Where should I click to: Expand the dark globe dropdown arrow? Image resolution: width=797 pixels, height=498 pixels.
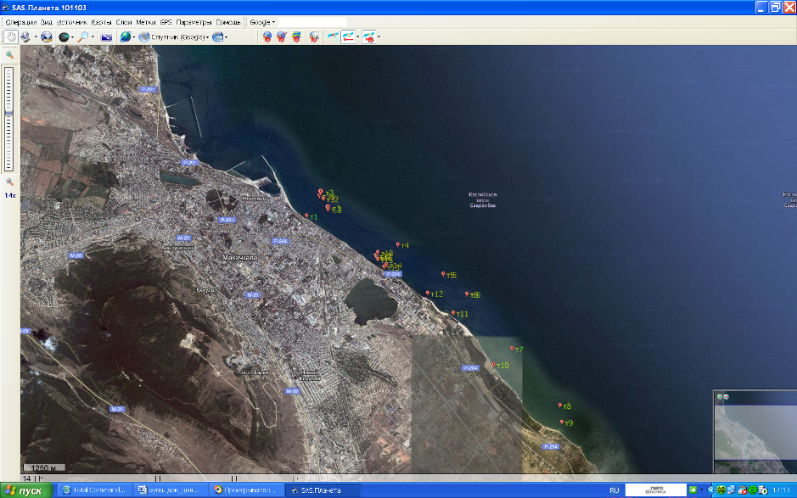click(x=73, y=37)
